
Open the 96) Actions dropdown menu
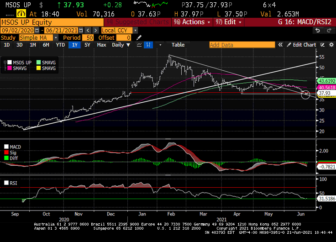(x=192, y=22)
